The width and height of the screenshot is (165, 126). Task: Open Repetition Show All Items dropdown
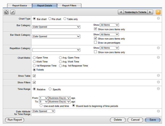tap(109, 48)
